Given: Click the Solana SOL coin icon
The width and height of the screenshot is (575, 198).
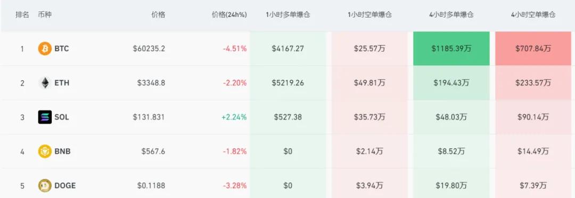Looking at the screenshot, I should [45, 117].
